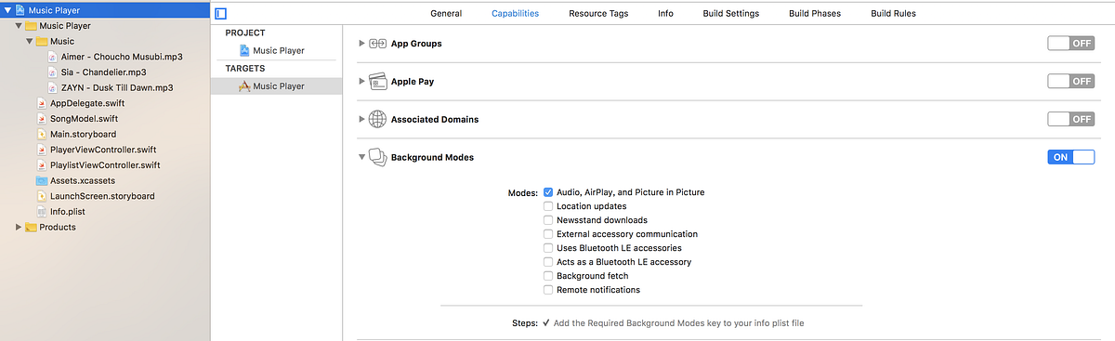Expand the Apple Pay section

361,82
